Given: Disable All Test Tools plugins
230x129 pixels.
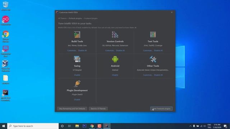Looking at the screenshot, I should 158,51.
